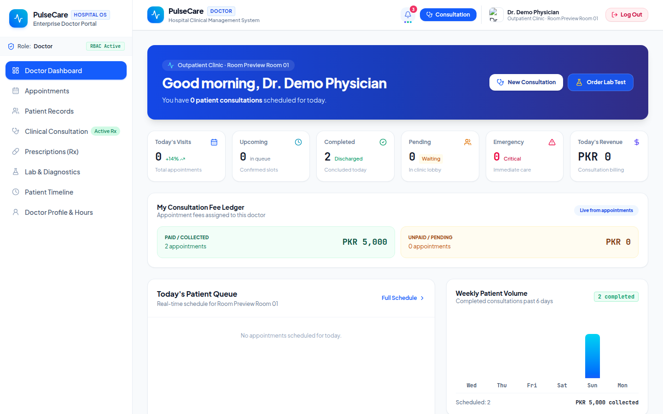Click the chevron arrow next to Full Schedule

(x=422, y=298)
